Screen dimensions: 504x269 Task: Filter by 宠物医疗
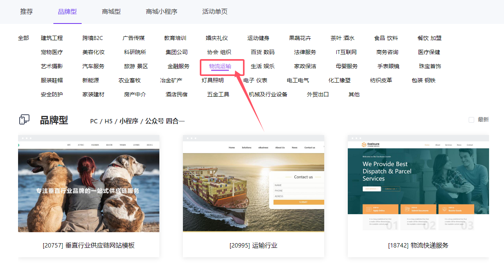(x=52, y=52)
